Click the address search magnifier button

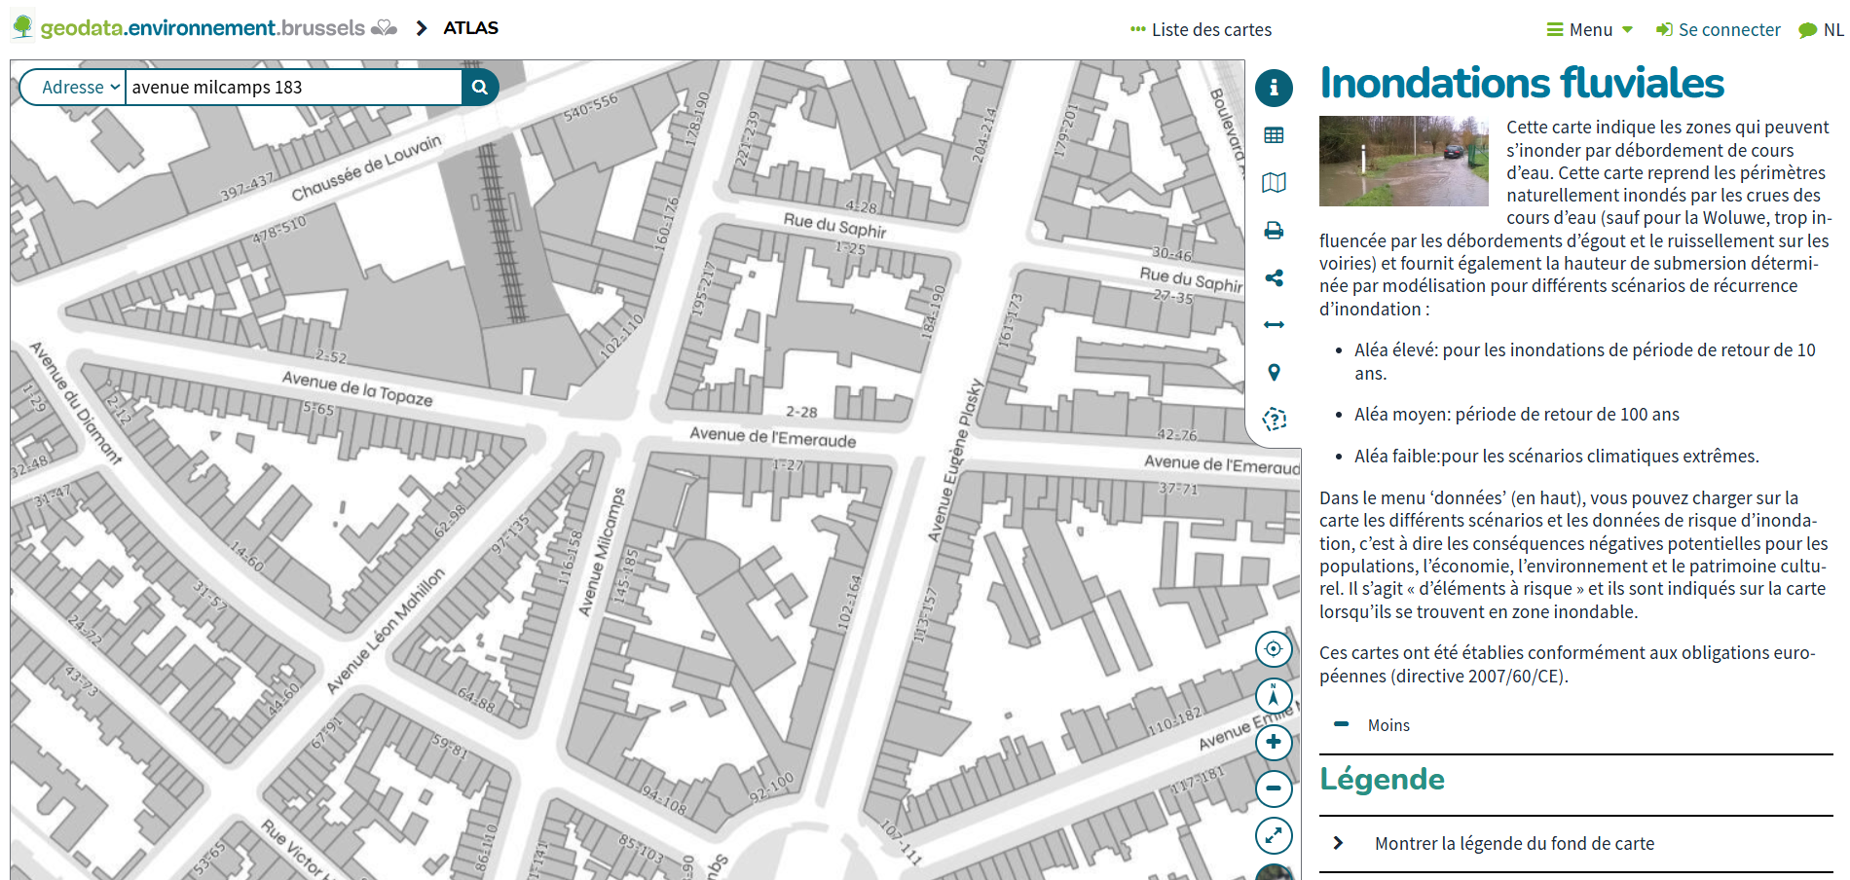pyautogui.click(x=480, y=88)
